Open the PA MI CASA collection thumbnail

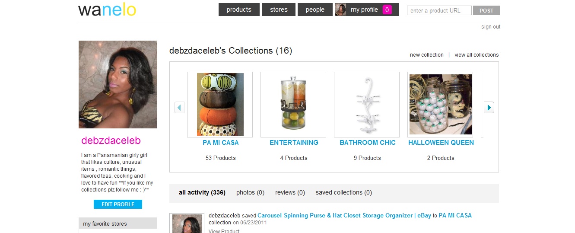click(x=220, y=105)
